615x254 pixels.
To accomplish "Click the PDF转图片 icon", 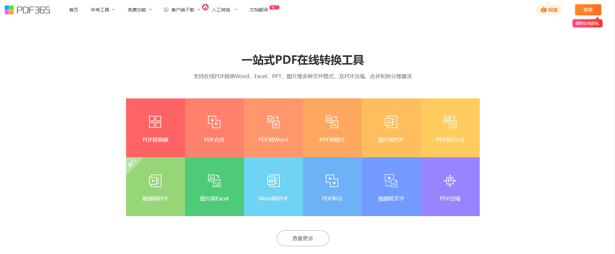I will tap(332, 122).
